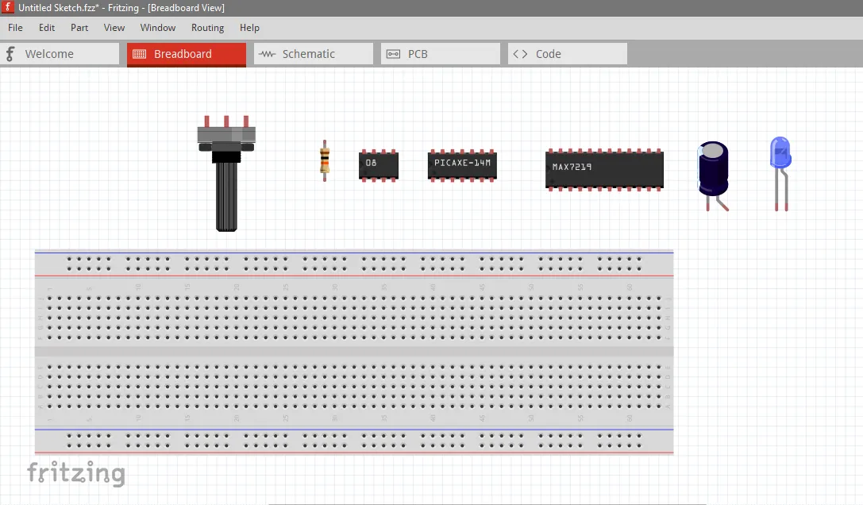Open the Window menu
This screenshot has height=505, width=863.
point(157,28)
